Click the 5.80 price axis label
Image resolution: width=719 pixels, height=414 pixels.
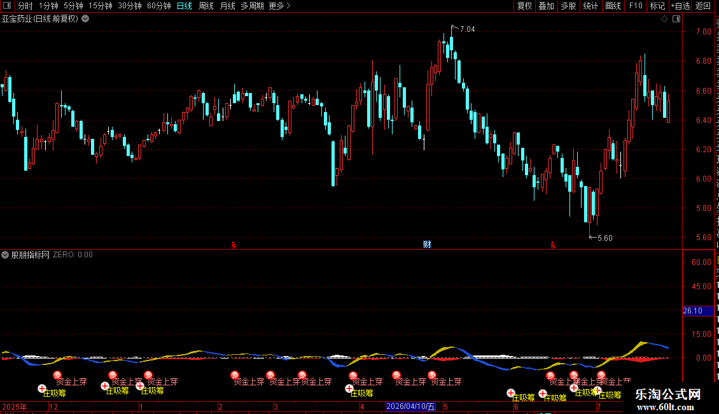[x=703, y=208]
